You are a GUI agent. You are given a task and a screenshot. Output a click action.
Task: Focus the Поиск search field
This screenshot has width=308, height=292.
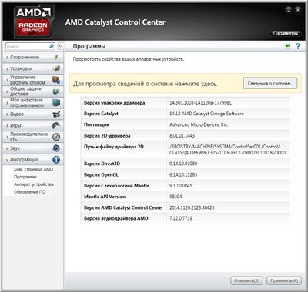pyautogui.click(x=27, y=46)
